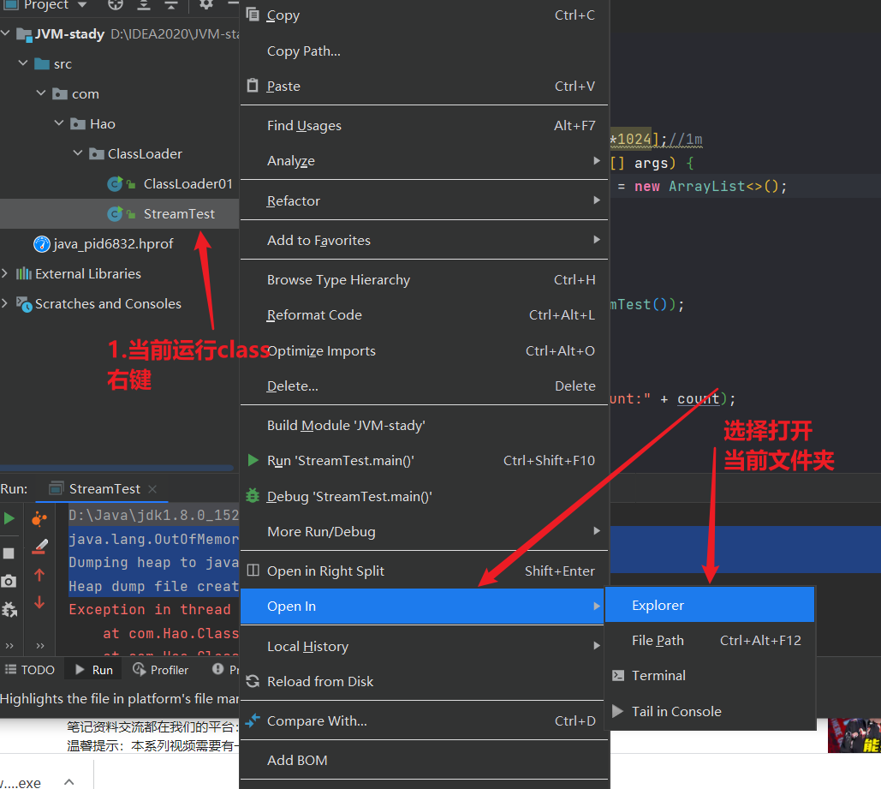The width and height of the screenshot is (881, 789).
Task: Run 'StreamTest.main()' from context menu
Action: 424,461
